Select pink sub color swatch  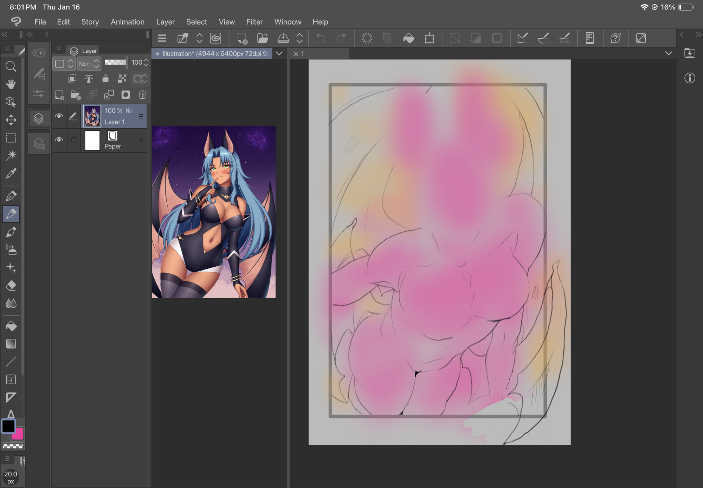coord(18,435)
